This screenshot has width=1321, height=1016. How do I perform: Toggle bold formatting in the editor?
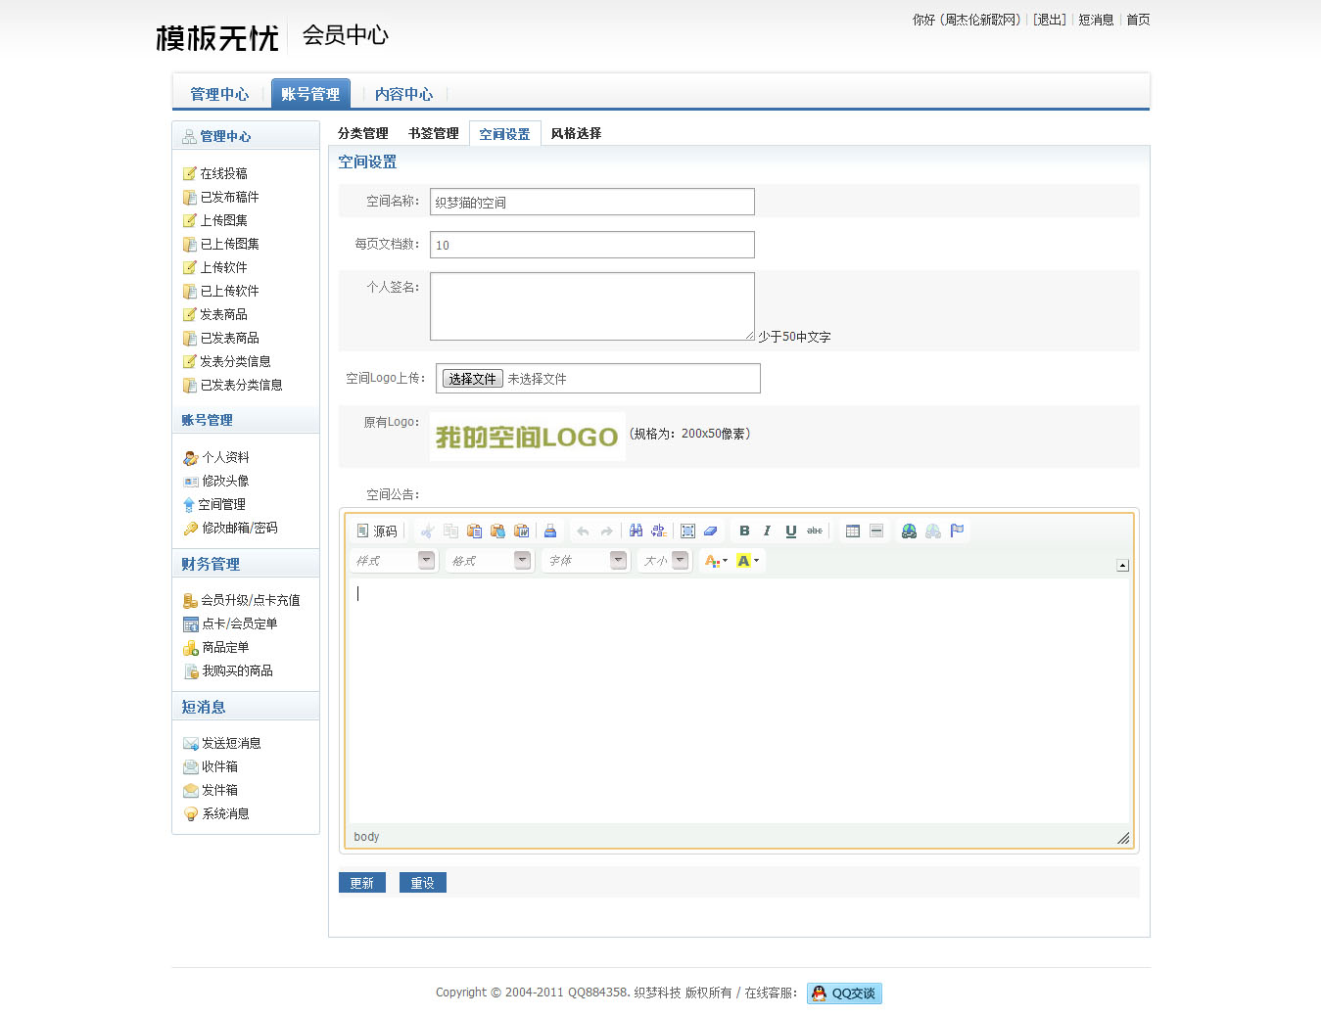coord(744,531)
